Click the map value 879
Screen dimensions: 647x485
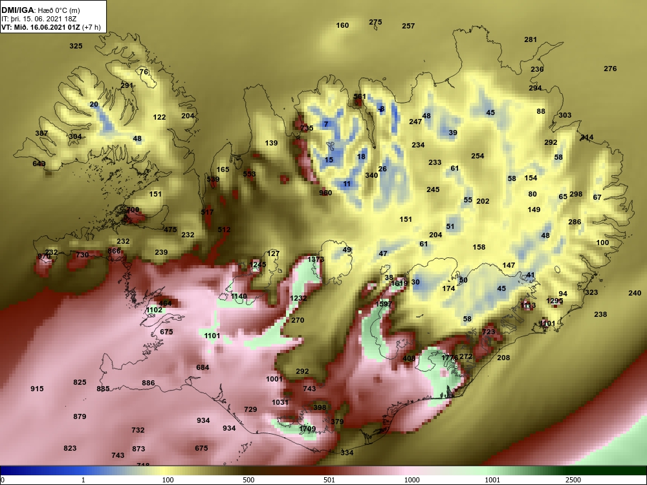pyautogui.click(x=80, y=417)
